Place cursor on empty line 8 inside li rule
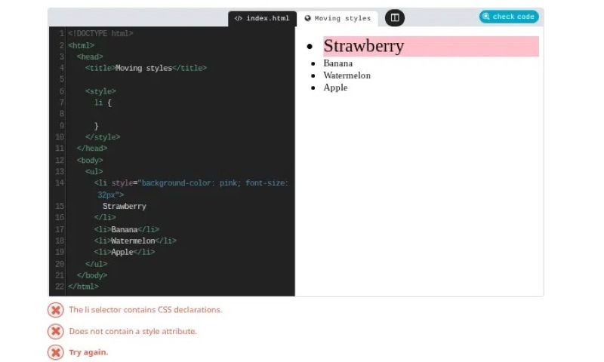The width and height of the screenshot is (604, 362). [180, 114]
